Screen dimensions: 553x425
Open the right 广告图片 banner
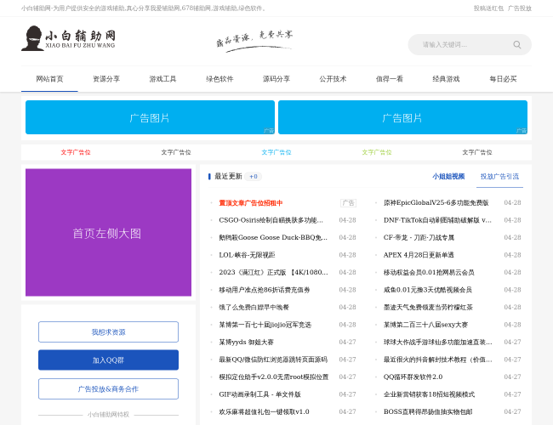pyautogui.click(x=402, y=117)
